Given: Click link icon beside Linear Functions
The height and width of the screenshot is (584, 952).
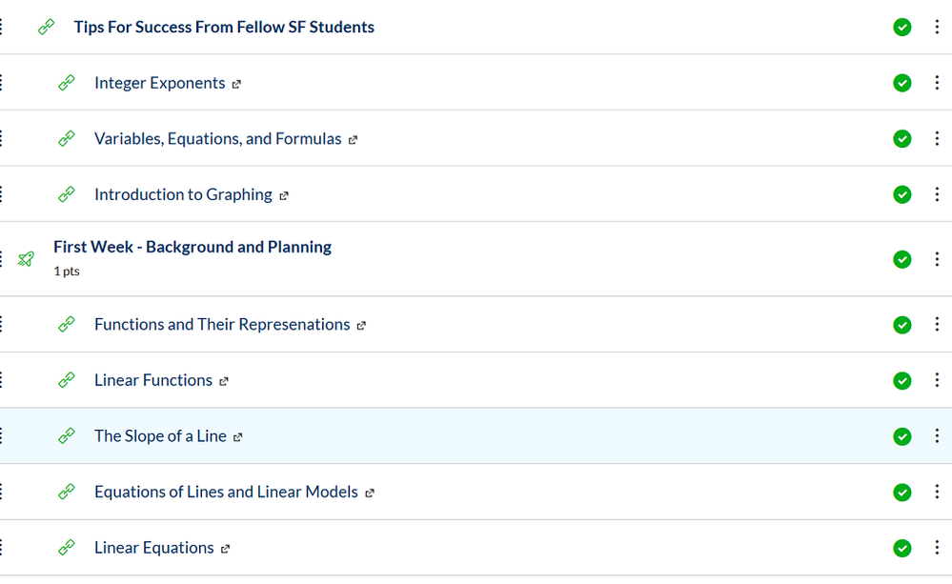Looking at the screenshot, I should [67, 380].
